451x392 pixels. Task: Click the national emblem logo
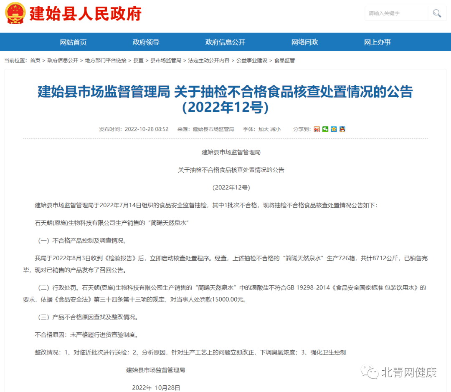[15, 13]
